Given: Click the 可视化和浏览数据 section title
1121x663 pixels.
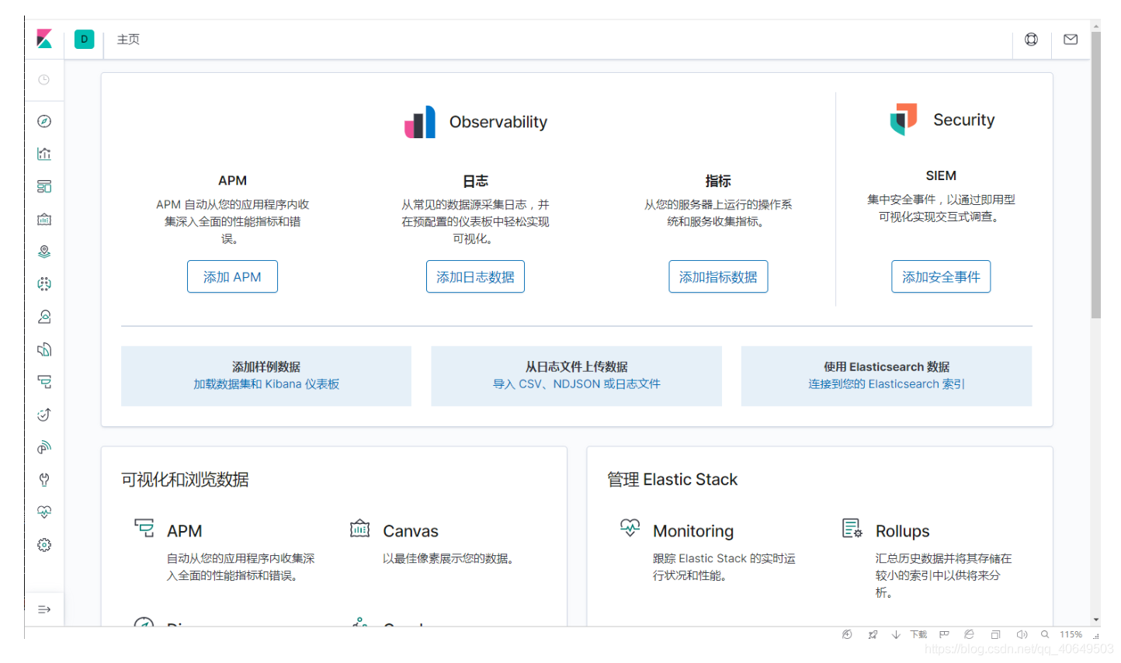Looking at the screenshot, I should [185, 480].
